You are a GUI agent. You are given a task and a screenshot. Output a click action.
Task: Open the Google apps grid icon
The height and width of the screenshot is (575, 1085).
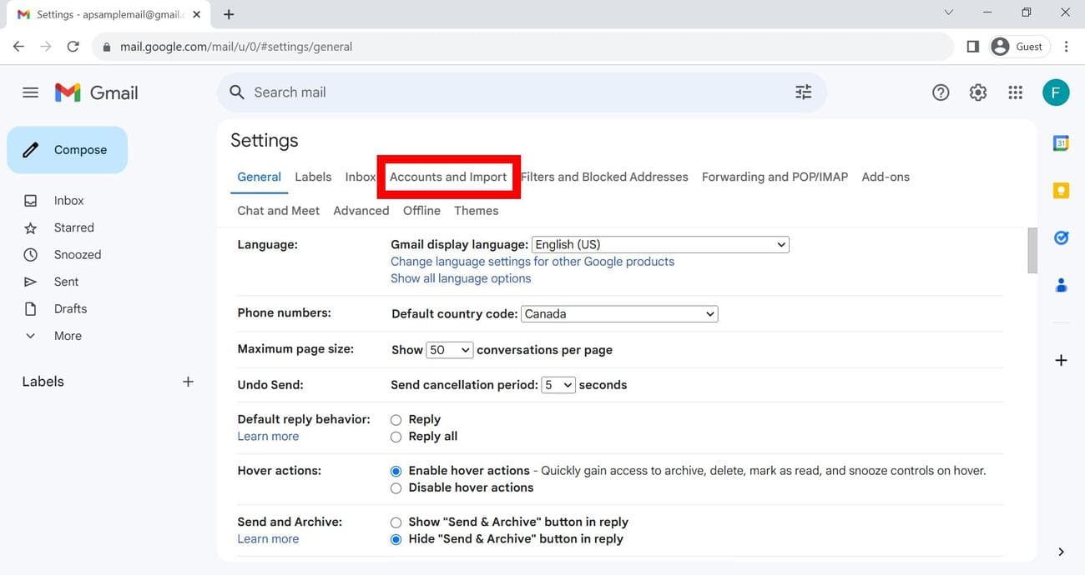(x=1015, y=92)
